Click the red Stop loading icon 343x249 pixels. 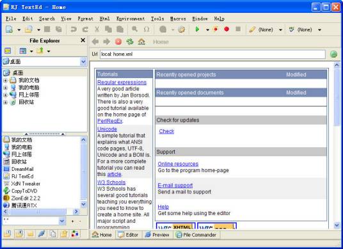coord(118,42)
